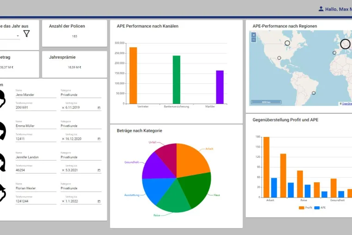Viewport: 352px width, 235px height.
Task: Click the Hallo, Max greeting text
Action: [339, 9]
